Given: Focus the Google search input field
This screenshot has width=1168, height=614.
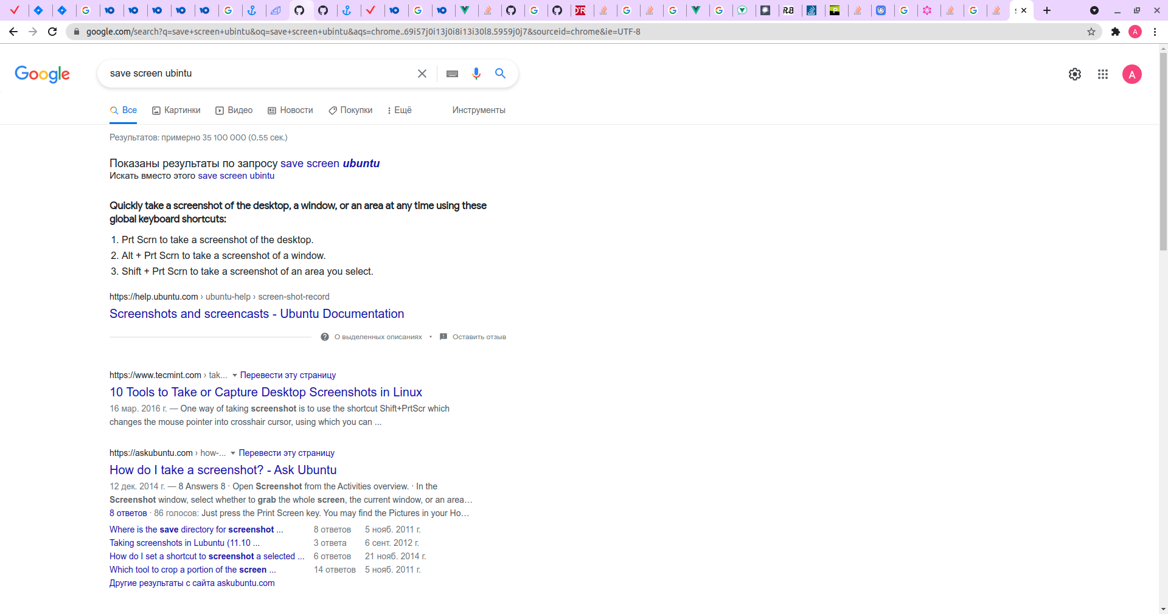Looking at the screenshot, I should pyautogui.click(x=259, y=74).
